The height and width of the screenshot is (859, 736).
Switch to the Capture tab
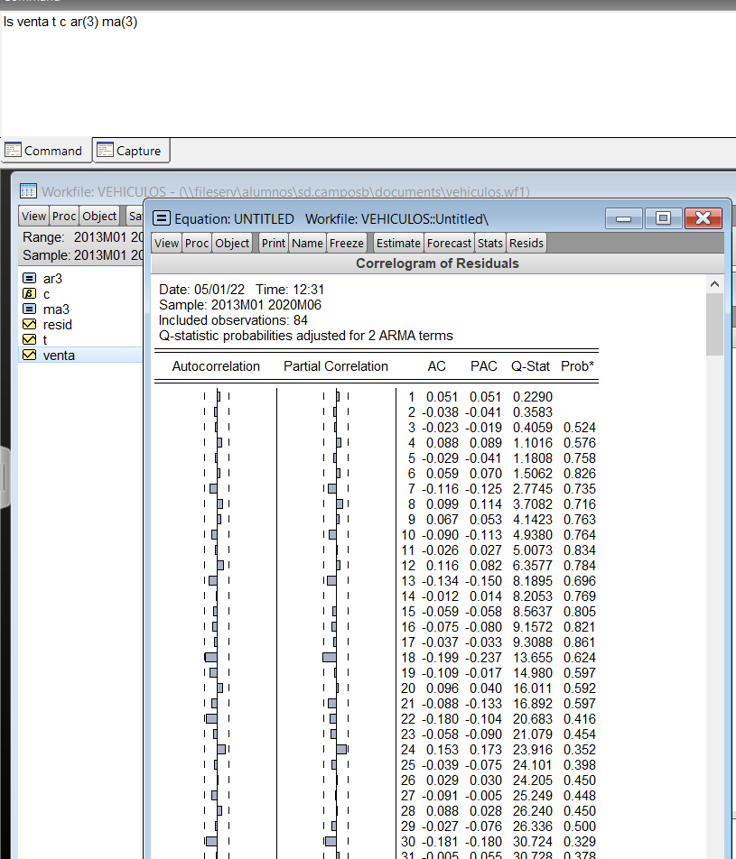pyautogui.click(x=131, y=150)
